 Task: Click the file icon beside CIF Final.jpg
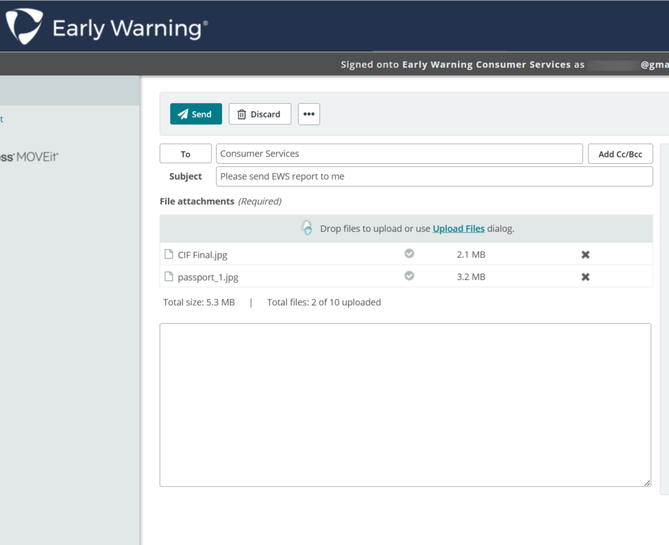point(169,255)
